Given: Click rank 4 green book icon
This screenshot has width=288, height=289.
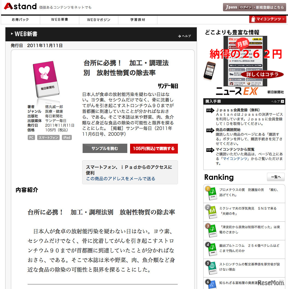Looking at the screenshot, I should tap(212, 249).
